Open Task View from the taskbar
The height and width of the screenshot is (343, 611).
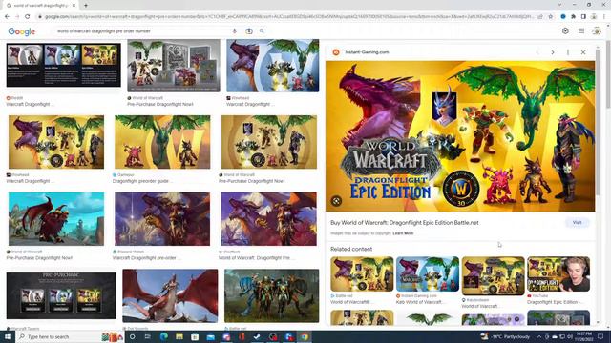coord(148,336)
